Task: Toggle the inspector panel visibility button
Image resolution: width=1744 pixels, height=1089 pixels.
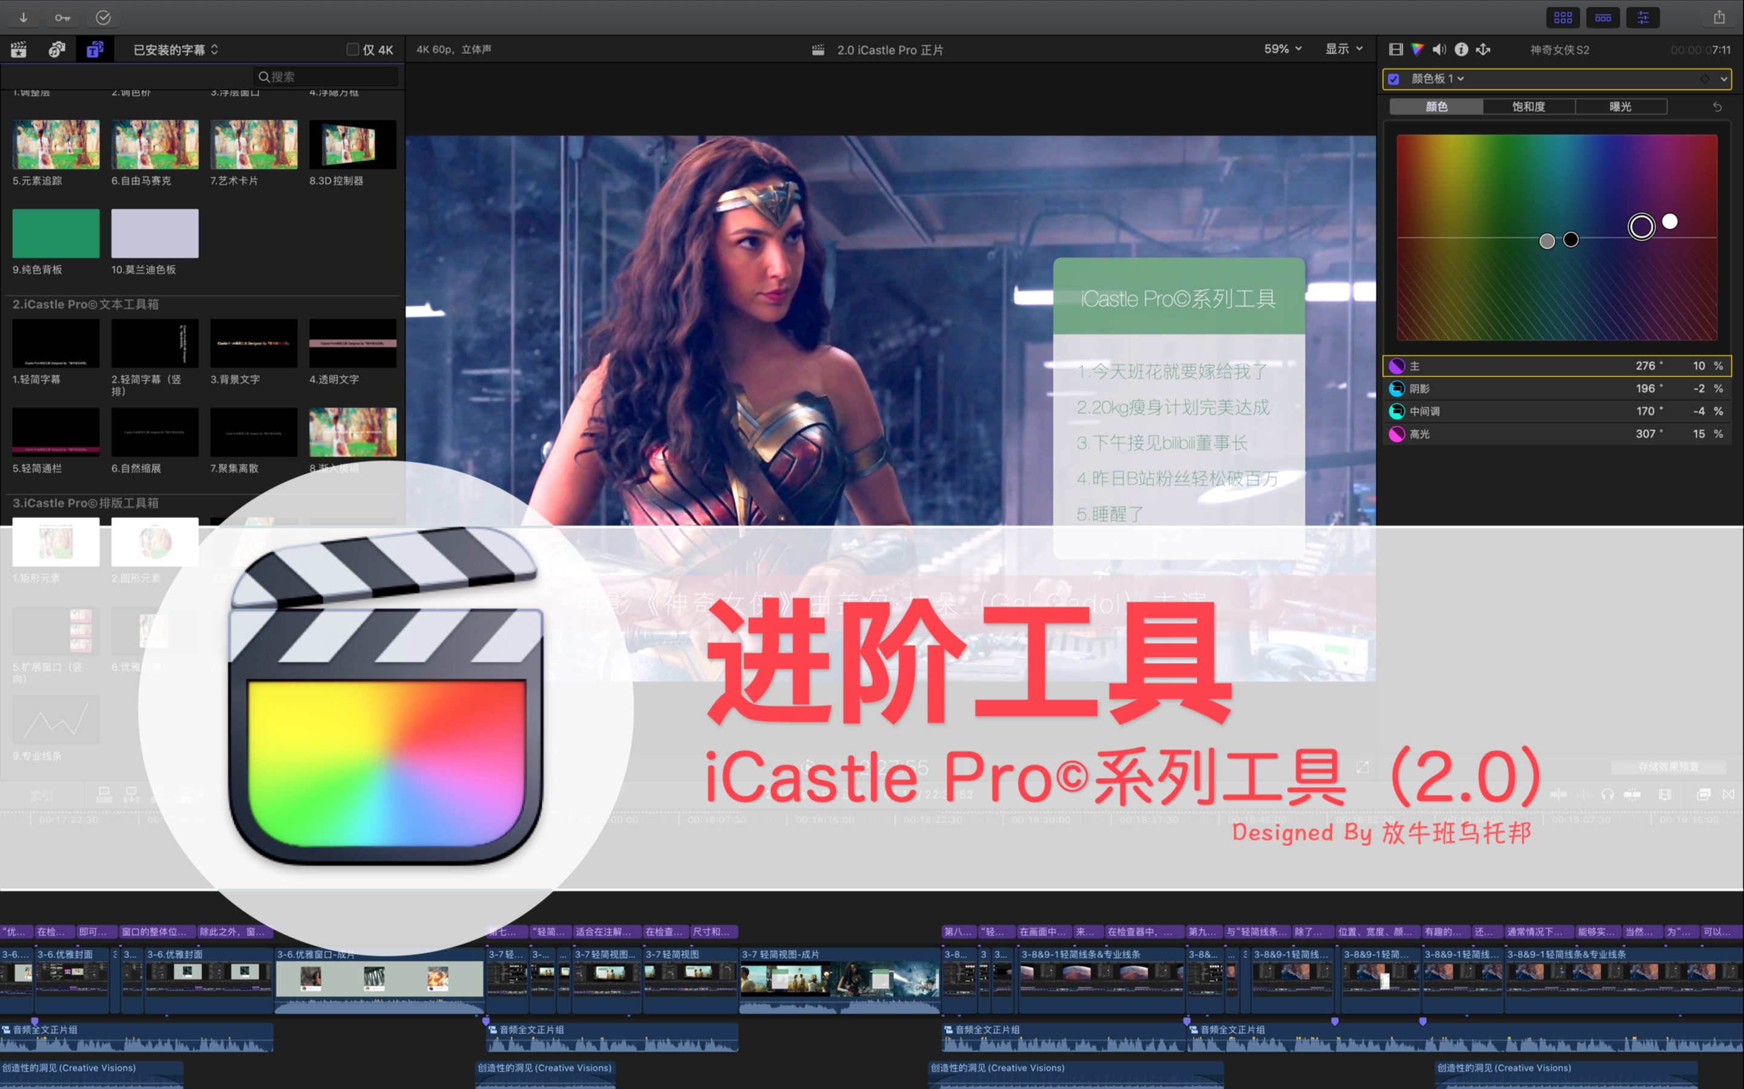Action: point(1643,18)
